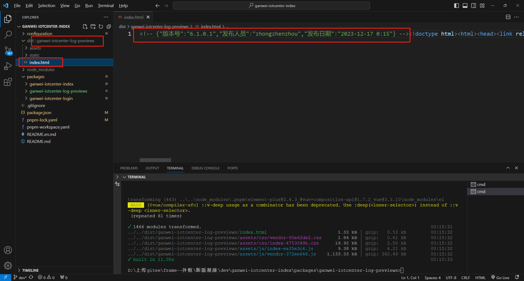This screenshot has height=281, width=524.
Task: Click the editor horizontal scrollbar thumb
Action: tap(155, 160)
